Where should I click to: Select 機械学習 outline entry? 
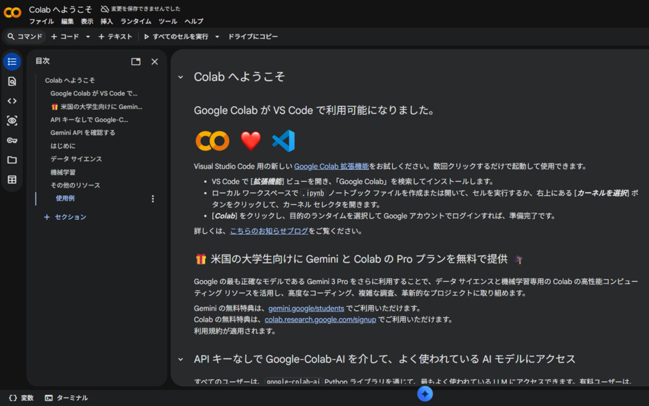63,173
